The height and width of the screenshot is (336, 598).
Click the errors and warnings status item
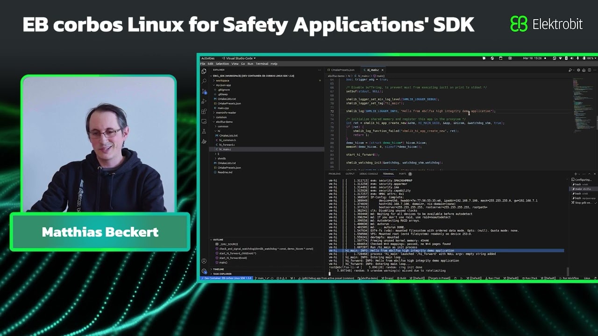(x=283, y=278)
